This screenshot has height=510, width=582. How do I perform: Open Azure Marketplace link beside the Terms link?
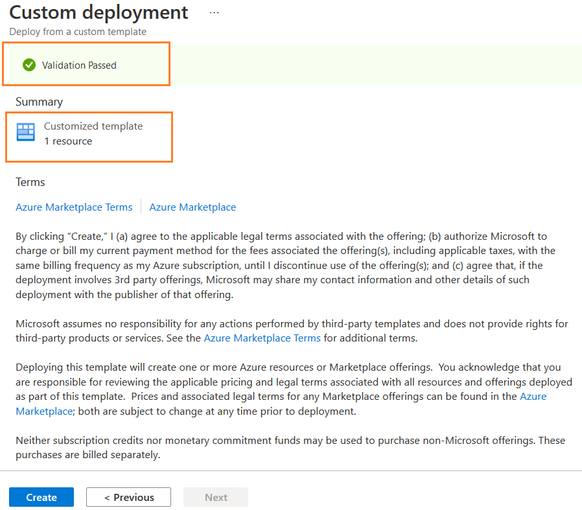192,207
